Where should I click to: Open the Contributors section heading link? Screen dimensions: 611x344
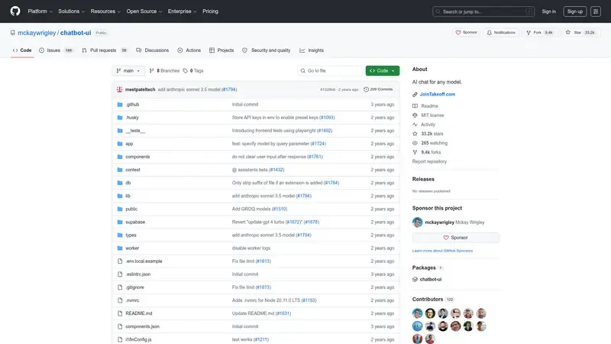pos(432,299)
